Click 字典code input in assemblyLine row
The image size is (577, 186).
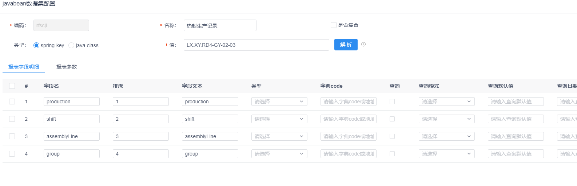(349, 136)
